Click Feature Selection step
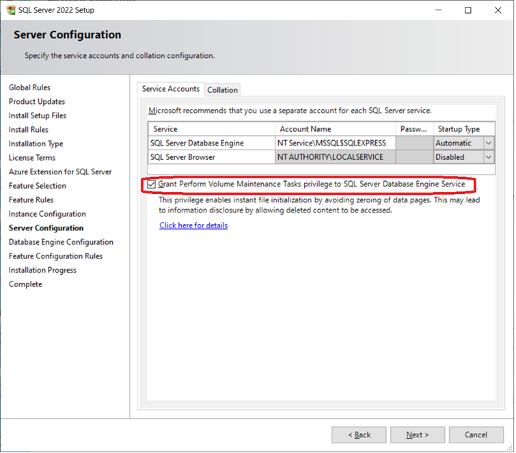 (38, 187)
